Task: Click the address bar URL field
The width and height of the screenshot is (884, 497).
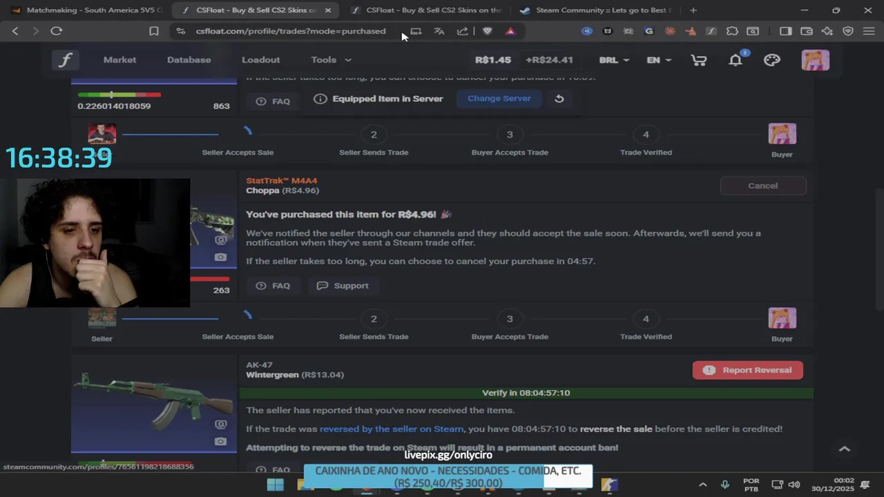Action: point(291,31)
